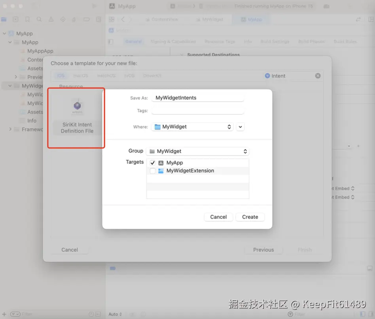Expand the Frameworks folder
This screenshot has height=319, width=375.
pyautogui.click(x=10, y=129)
